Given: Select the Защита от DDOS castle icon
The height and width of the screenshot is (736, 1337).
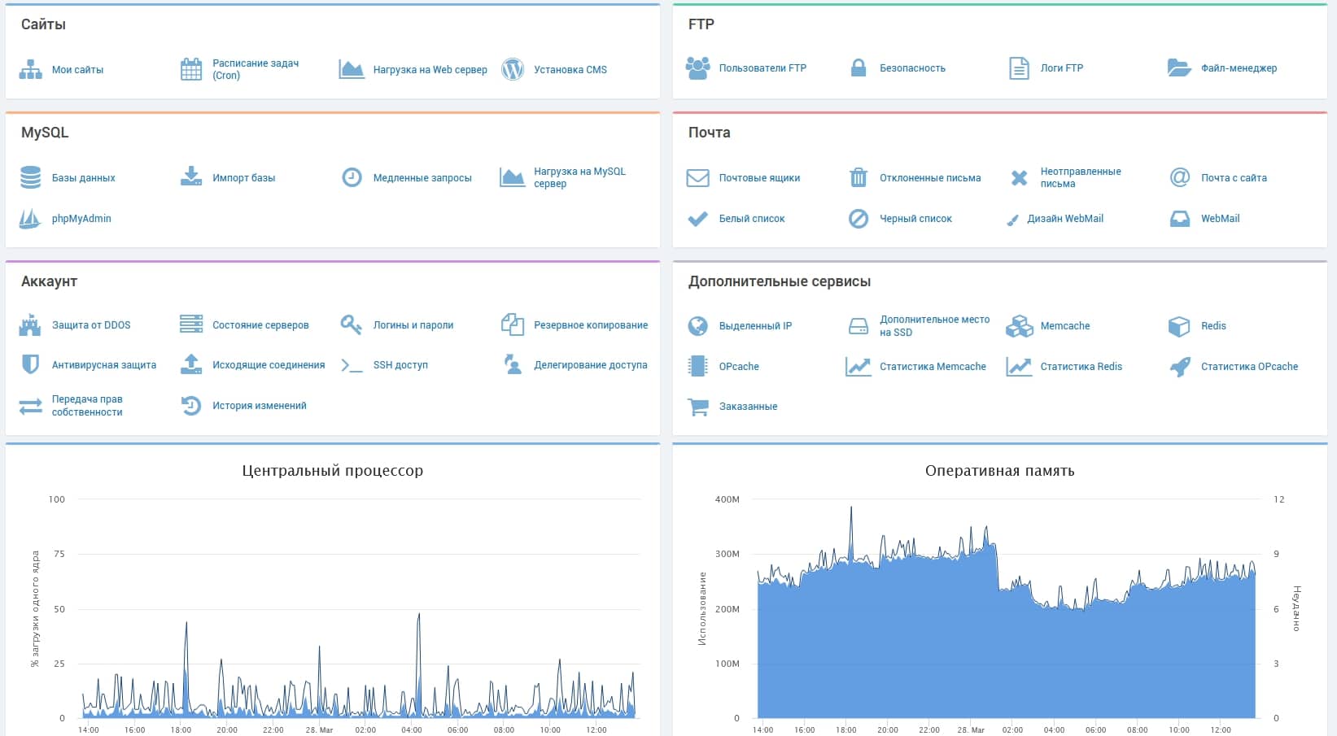Looking at the screenshot, I should tap(30, 324).
